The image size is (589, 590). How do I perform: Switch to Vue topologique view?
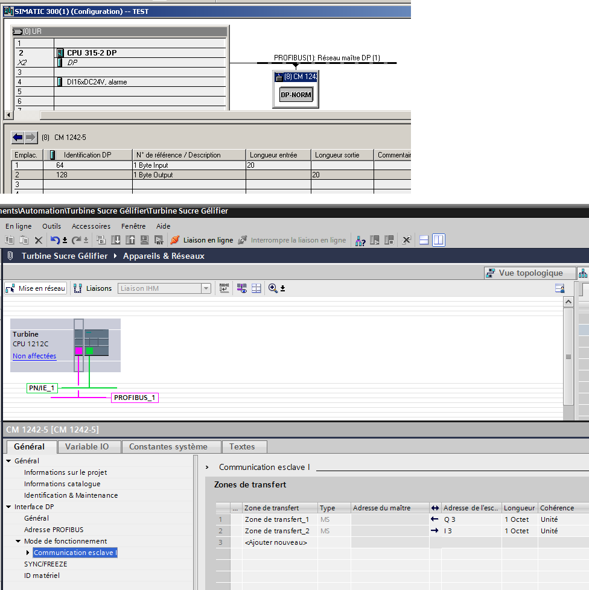[x=530, y=273]
